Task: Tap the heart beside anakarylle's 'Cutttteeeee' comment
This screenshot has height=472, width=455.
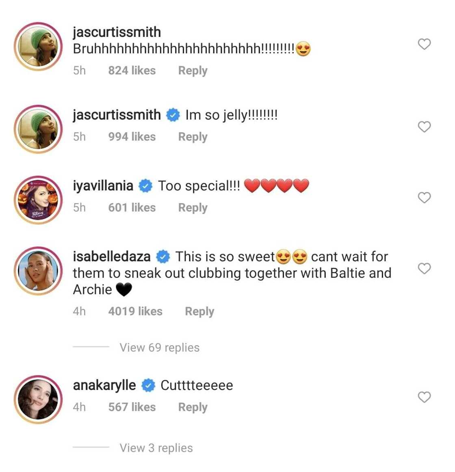Action: pyautogui.click(x=424, y=397)
